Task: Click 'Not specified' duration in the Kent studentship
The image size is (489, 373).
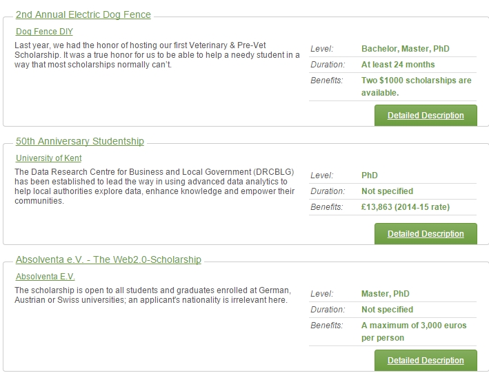Action: (x=387, y=191)
